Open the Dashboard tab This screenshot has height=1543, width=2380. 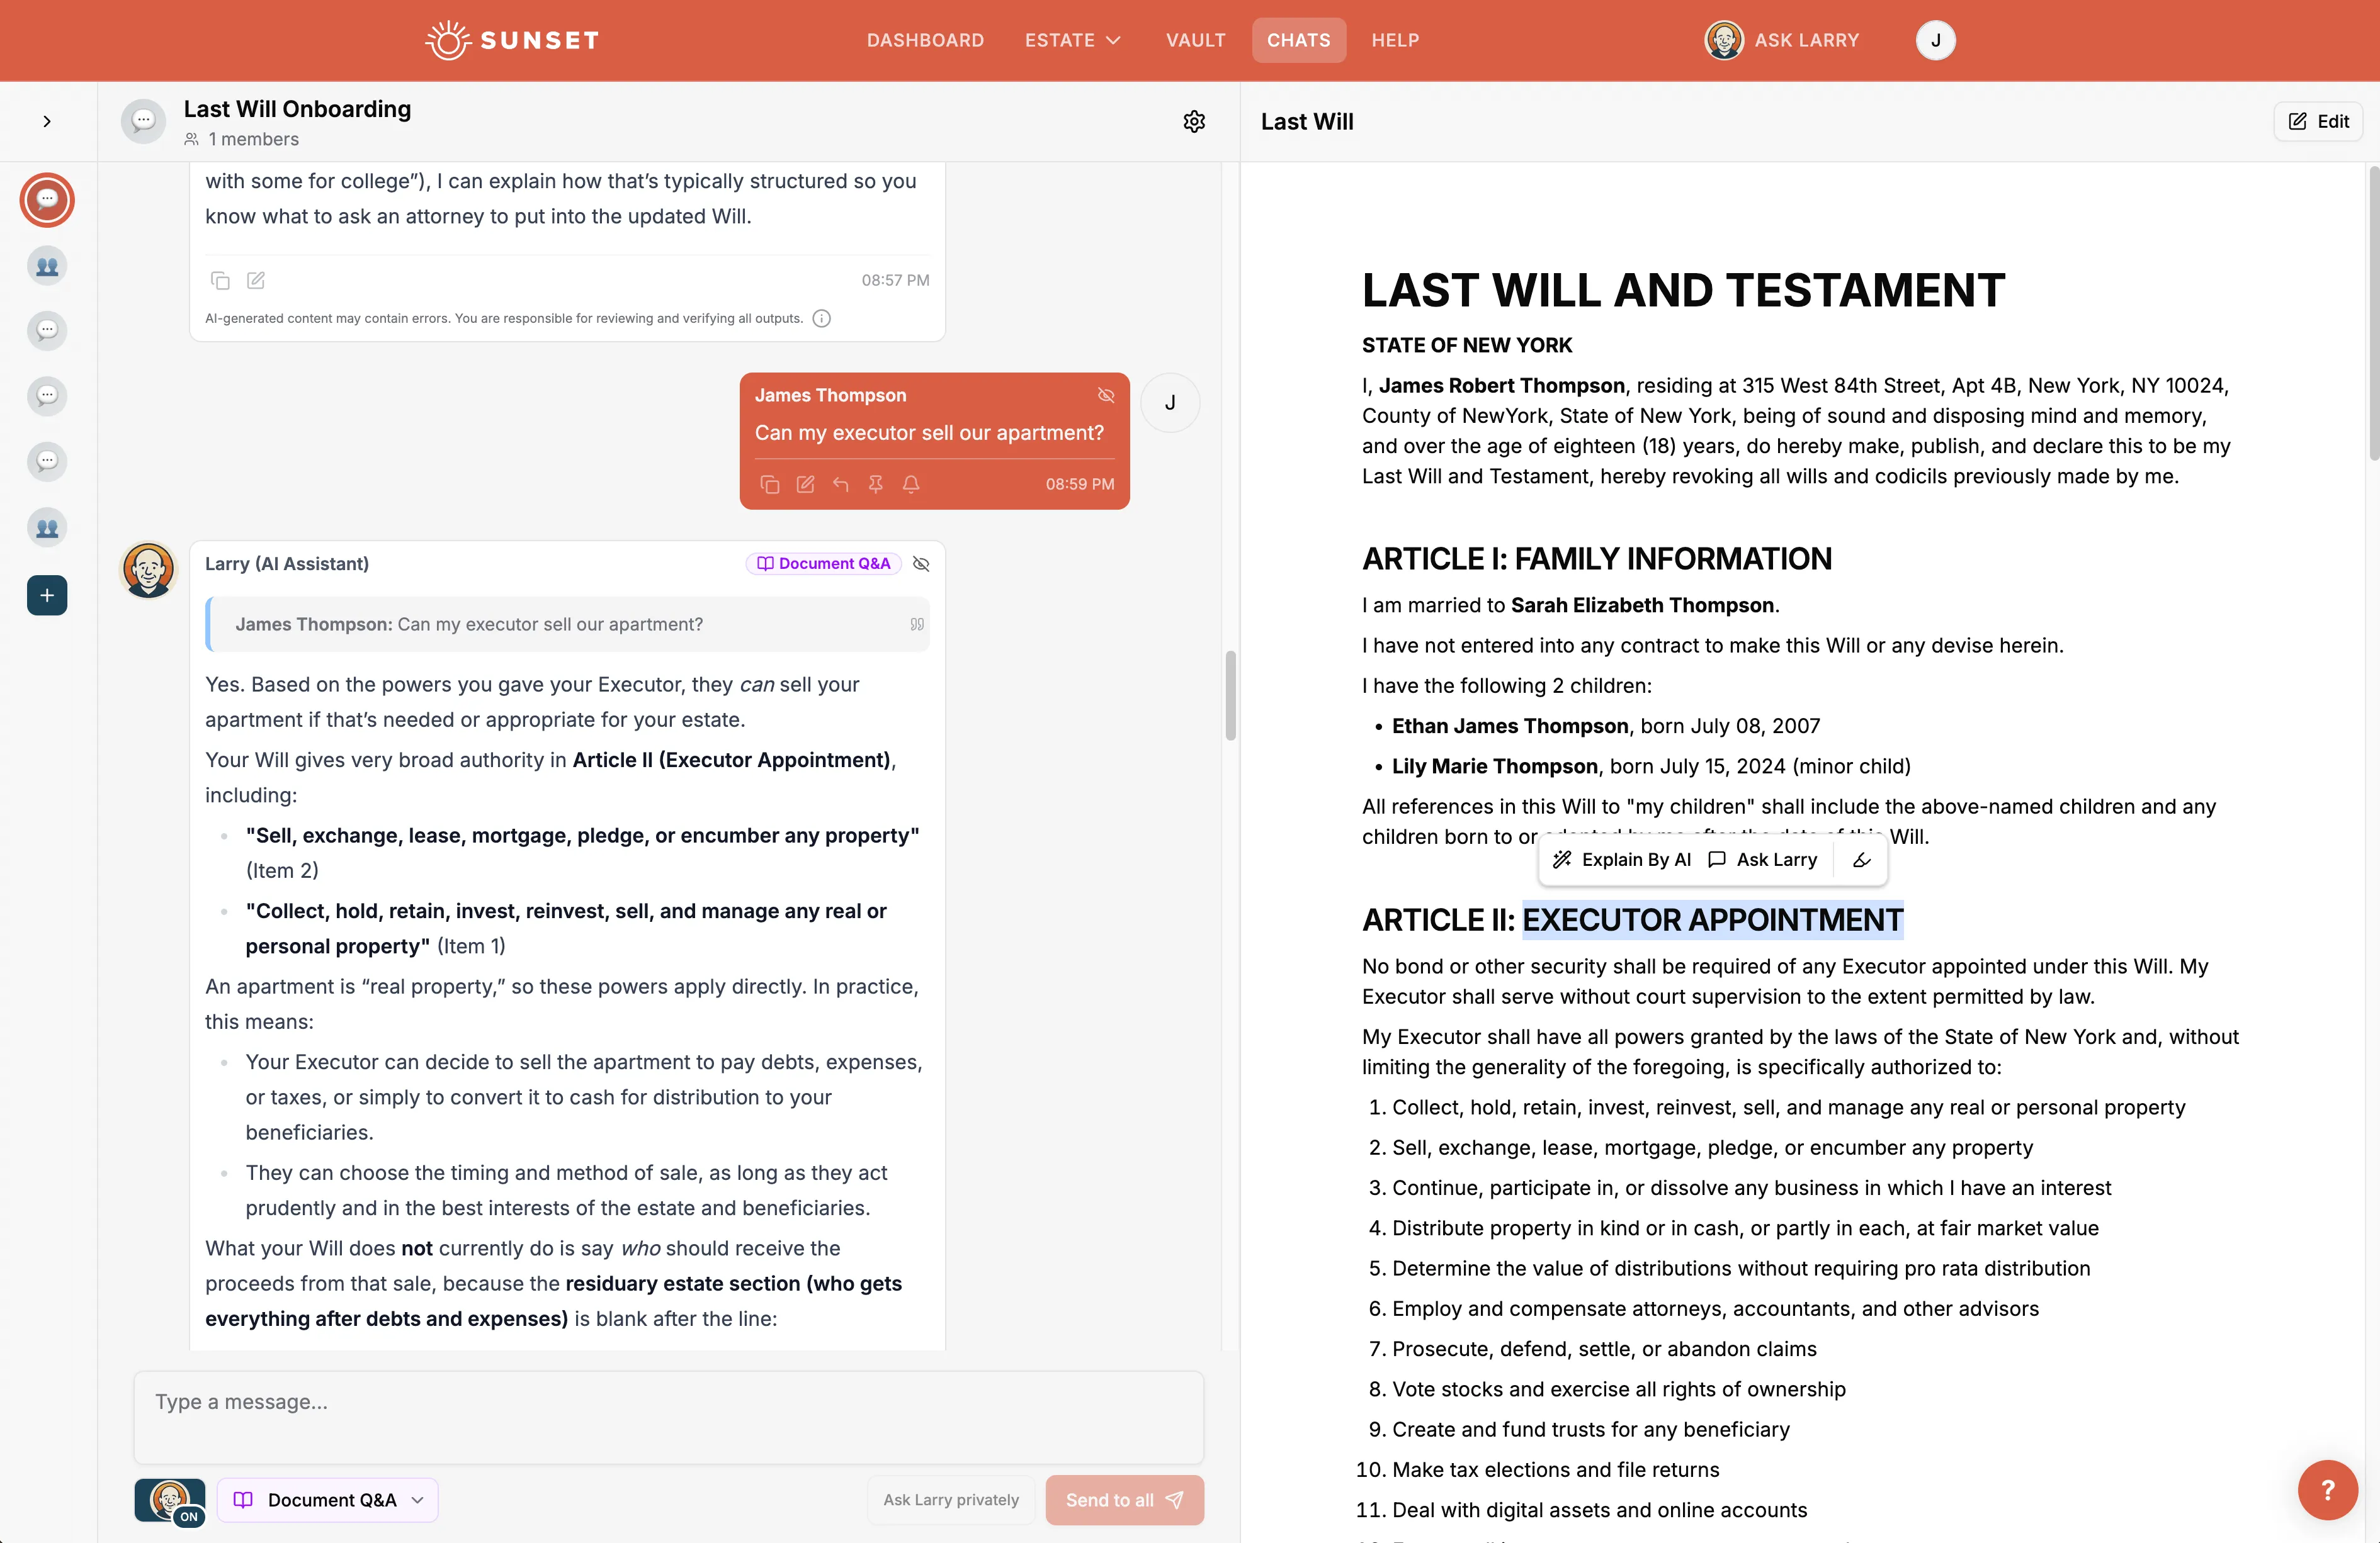tap(925, 40)
